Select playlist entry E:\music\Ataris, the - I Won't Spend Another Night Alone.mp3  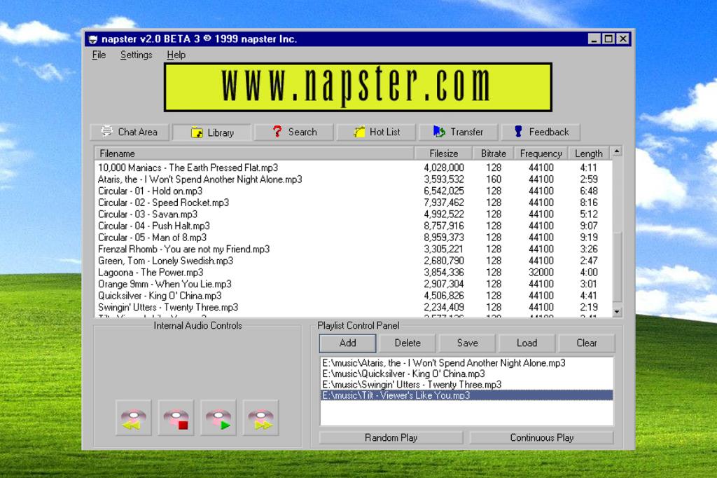tap(466, 363)
